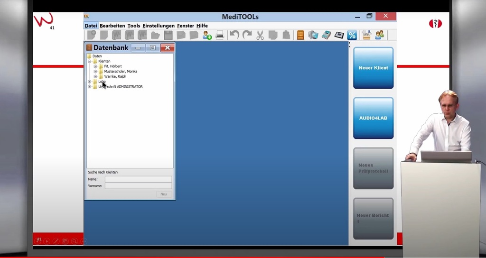Select the Klienten folder label

(x=104, y=61)
